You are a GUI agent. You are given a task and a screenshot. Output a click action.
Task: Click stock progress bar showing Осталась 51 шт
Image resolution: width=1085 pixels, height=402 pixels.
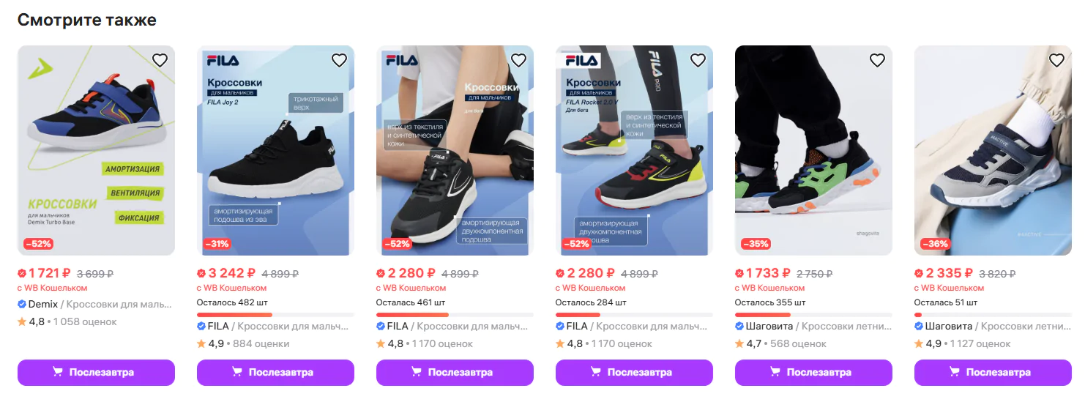993,315
